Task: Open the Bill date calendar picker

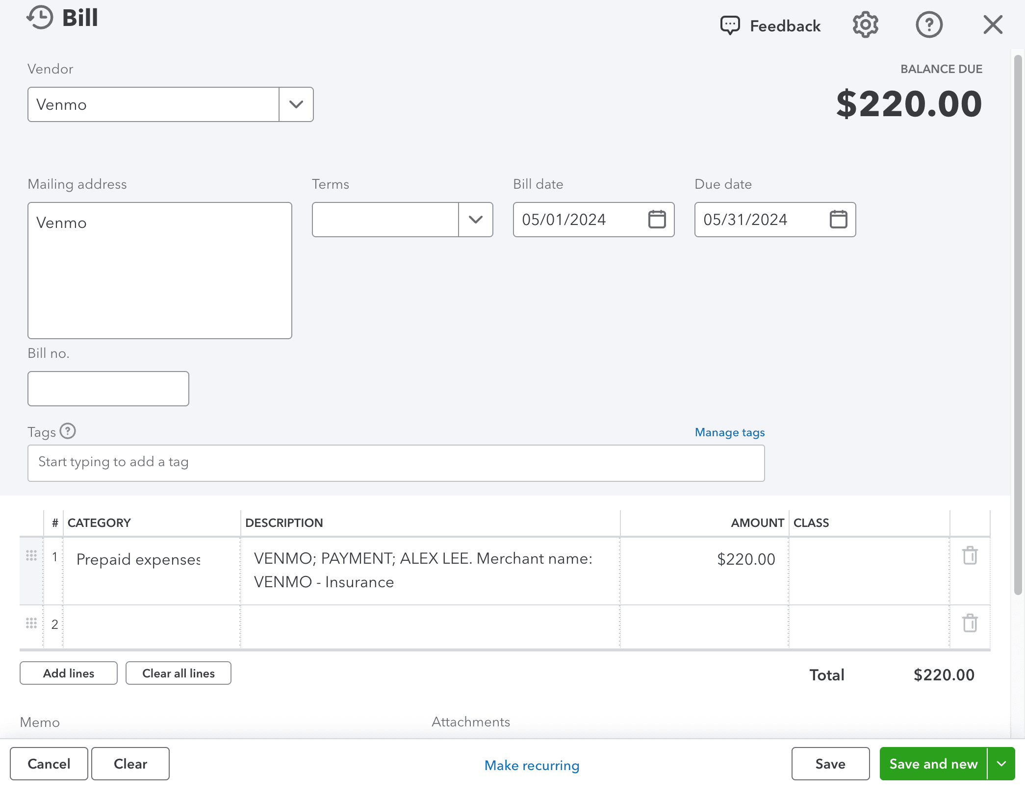Action: pyautogui.click(x=657, y=220)
